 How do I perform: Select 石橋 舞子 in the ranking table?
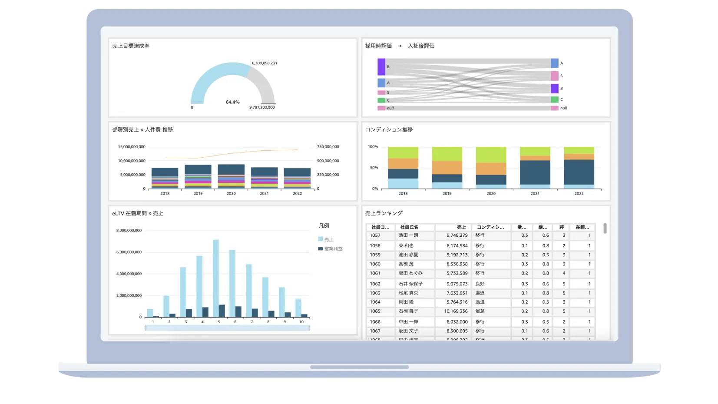(x=408, y=311)
